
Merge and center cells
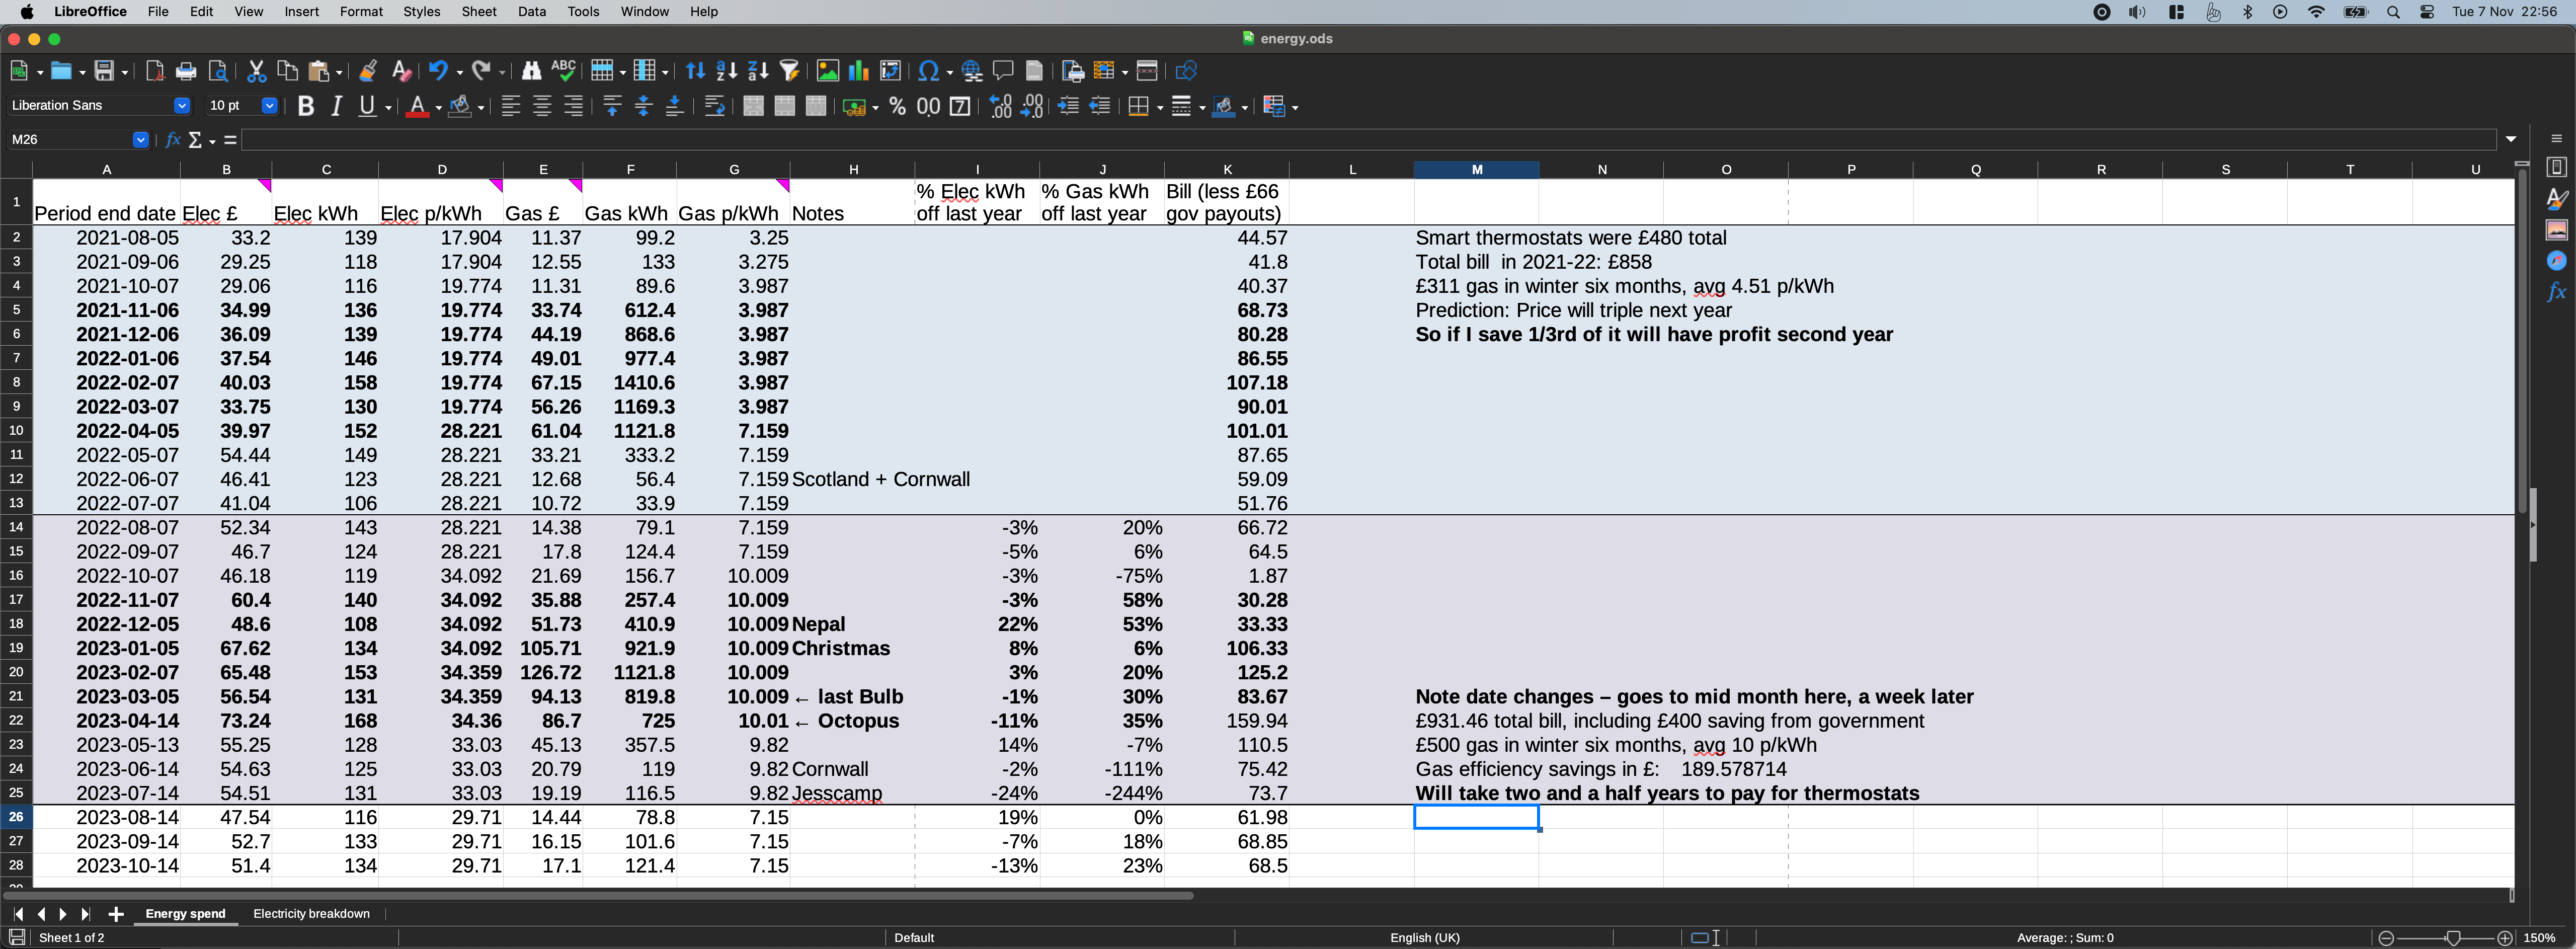coord(753,106)
